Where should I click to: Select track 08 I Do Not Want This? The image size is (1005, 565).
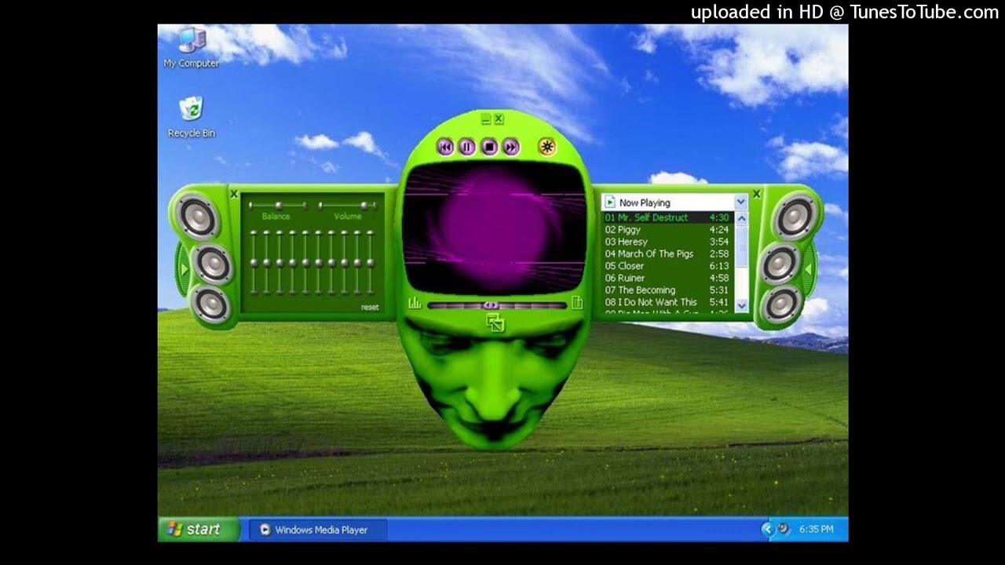[667, 302]
